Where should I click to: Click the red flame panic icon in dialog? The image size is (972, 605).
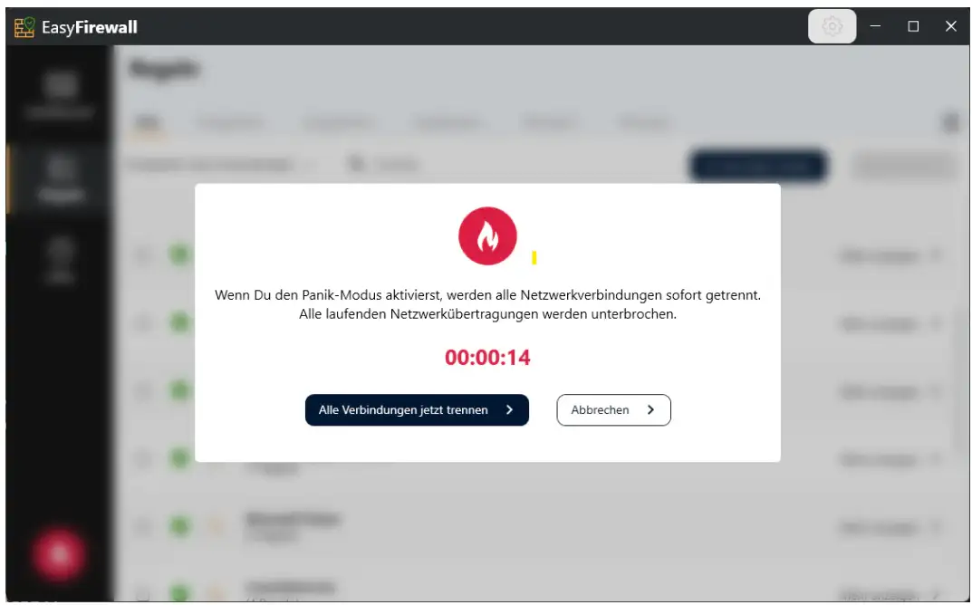coord(487,236)
